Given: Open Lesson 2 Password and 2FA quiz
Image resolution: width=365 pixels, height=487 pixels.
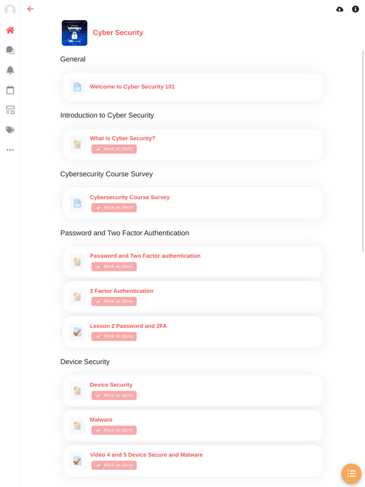Looking at the screenshot, I should pos(128,326).
